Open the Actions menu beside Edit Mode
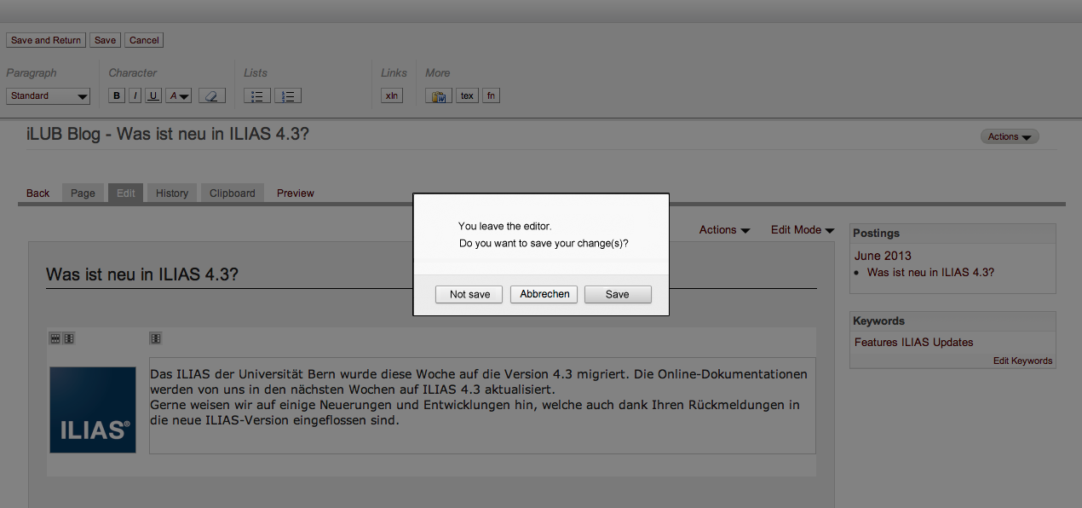 (x=724, y=230)
